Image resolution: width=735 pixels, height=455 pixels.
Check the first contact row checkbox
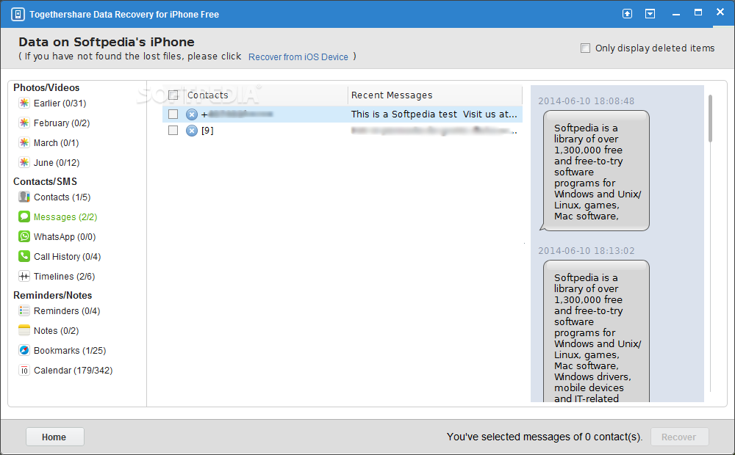[x=173, y=114]
